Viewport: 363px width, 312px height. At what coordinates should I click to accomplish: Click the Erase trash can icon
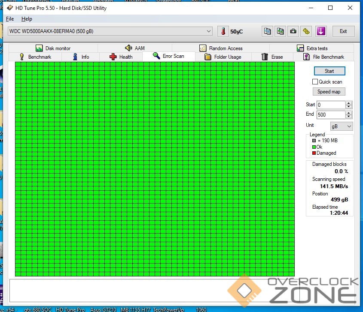(265, 57)
